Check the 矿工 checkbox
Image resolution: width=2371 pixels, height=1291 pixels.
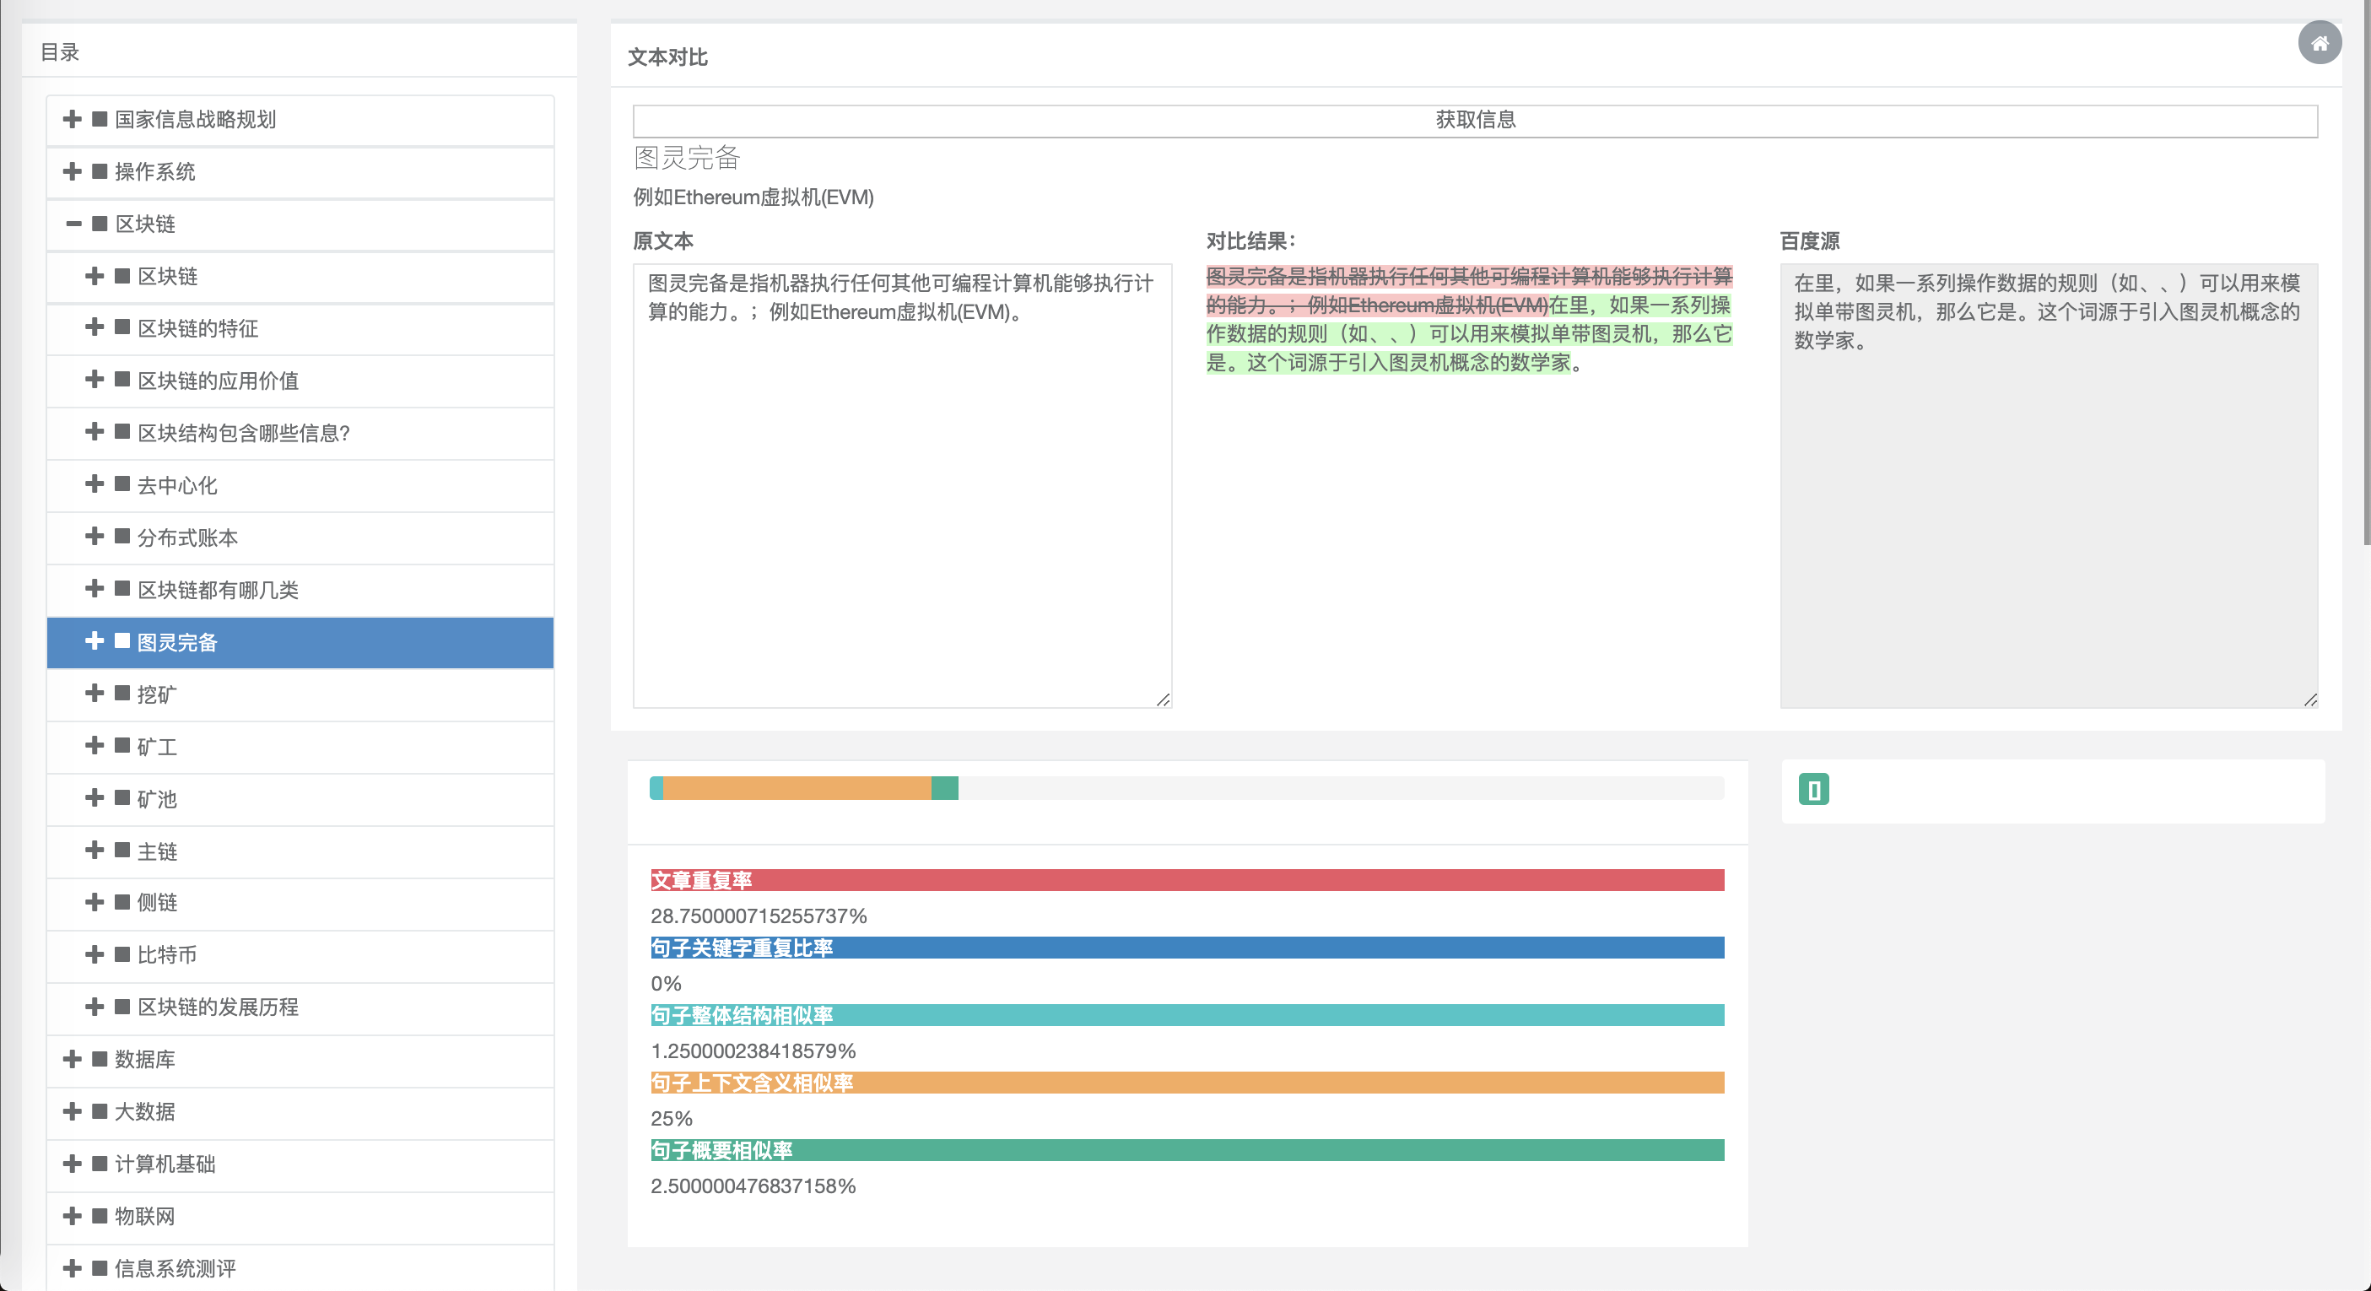[x=122, y=745]
